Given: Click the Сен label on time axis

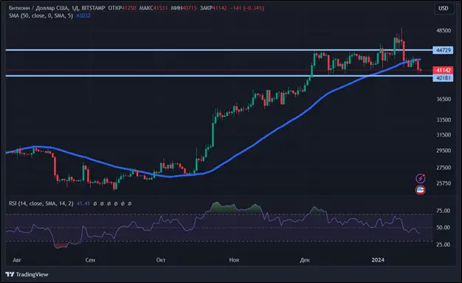Looking at the screenshot, I should (90, 260).
